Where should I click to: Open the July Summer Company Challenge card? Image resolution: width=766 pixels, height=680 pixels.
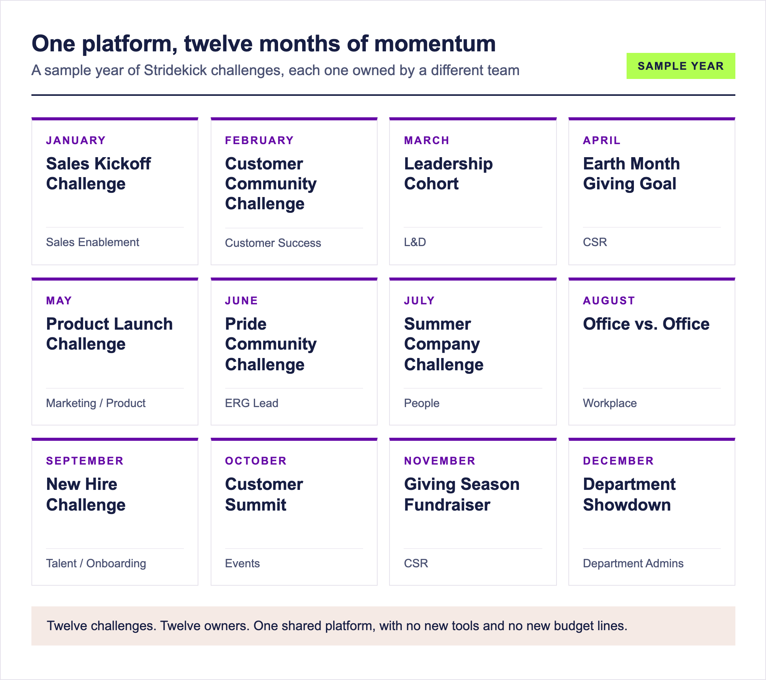(473, 351)
